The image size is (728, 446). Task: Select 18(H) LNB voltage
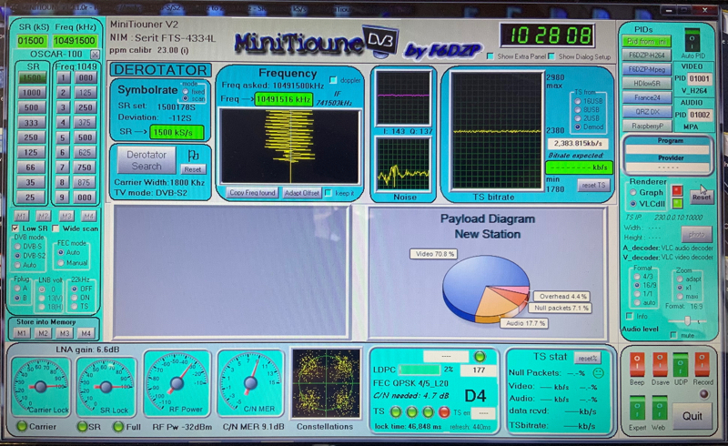pos(42,307)
